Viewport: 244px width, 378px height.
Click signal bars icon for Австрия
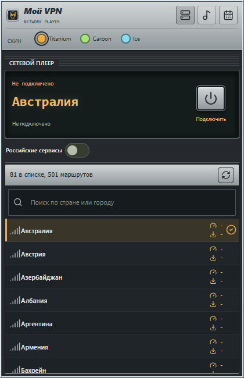tap(15, 254)
